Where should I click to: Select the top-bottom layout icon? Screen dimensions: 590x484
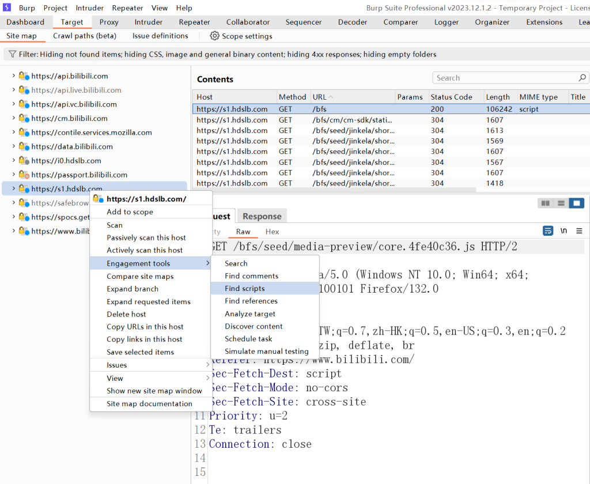pyautogui.click(x=561, y=203)
